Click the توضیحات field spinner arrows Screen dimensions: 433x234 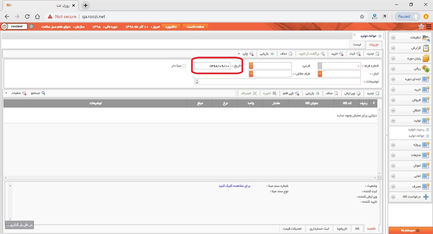click(x=197, y=81)
